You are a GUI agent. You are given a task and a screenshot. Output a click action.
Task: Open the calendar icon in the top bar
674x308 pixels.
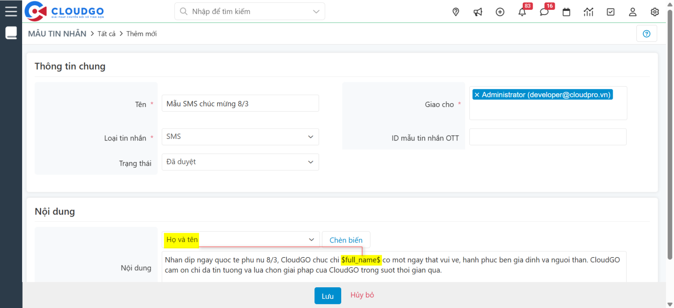pos(566,12)
